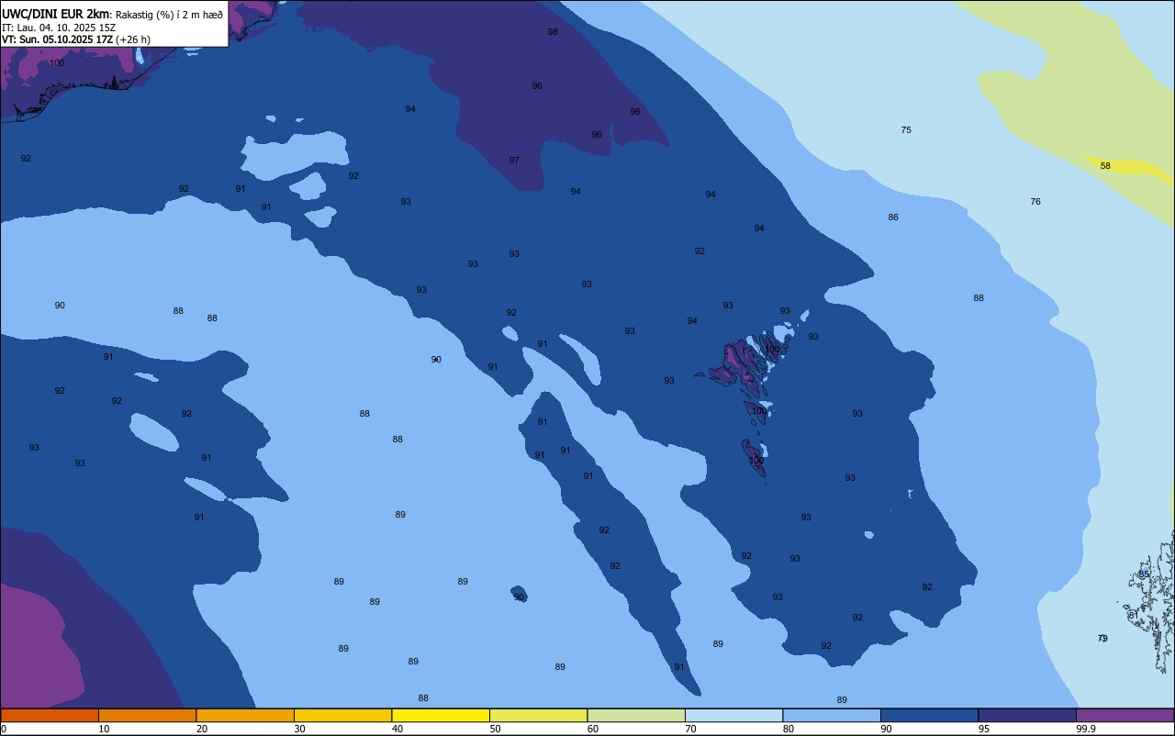This screenshot has width=1175, height=736.
Task: Click the 10–20 legend color segment
Action: tap(147, 715)
